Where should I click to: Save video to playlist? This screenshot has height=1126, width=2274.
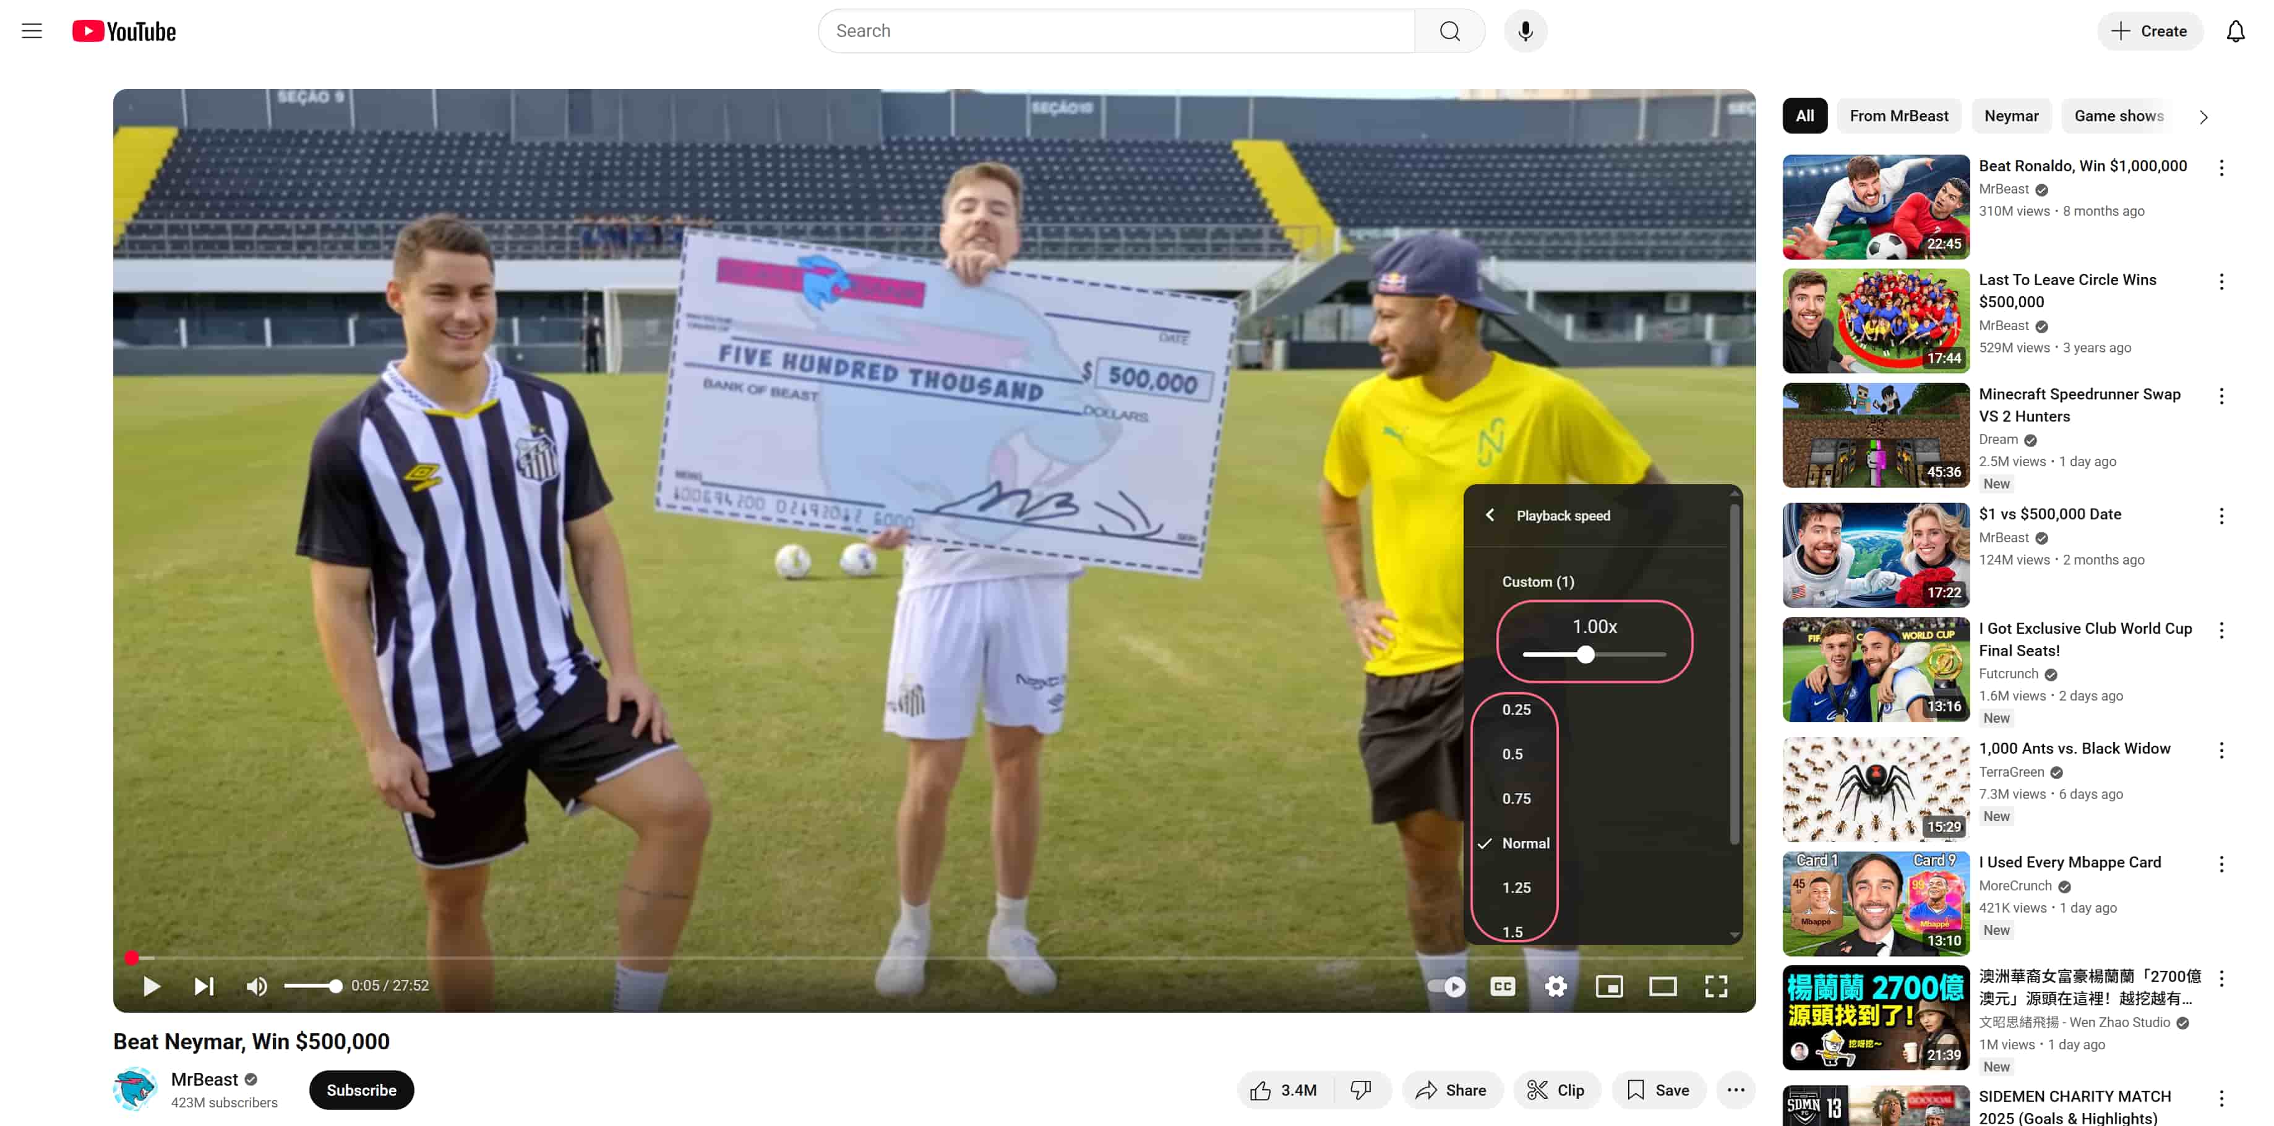(x=1658, y=1090)
